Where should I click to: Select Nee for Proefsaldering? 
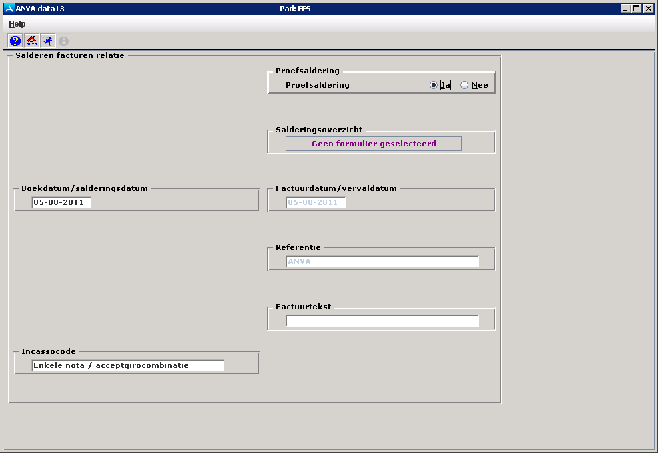(x=464, y=85)
